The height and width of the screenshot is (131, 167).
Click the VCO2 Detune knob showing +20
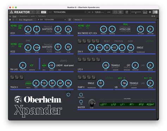[37, 47]
